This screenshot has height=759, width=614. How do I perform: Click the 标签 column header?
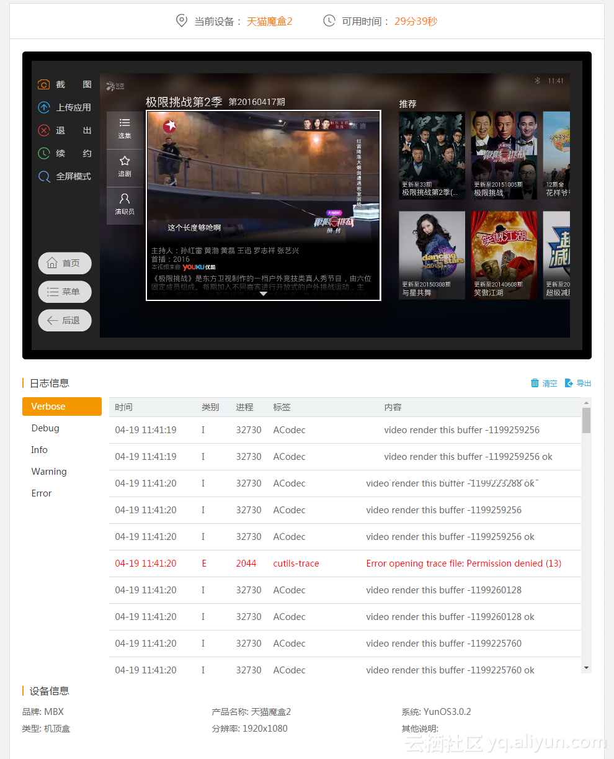tap(282, 407)
